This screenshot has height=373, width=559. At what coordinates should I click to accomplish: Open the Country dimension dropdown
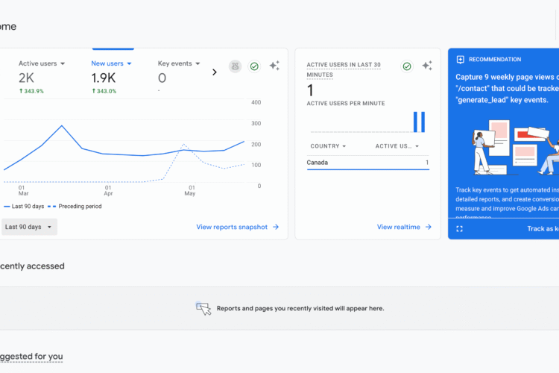(x=328, y=146)
